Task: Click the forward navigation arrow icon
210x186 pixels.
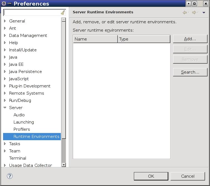Action: tap(194, 12)
